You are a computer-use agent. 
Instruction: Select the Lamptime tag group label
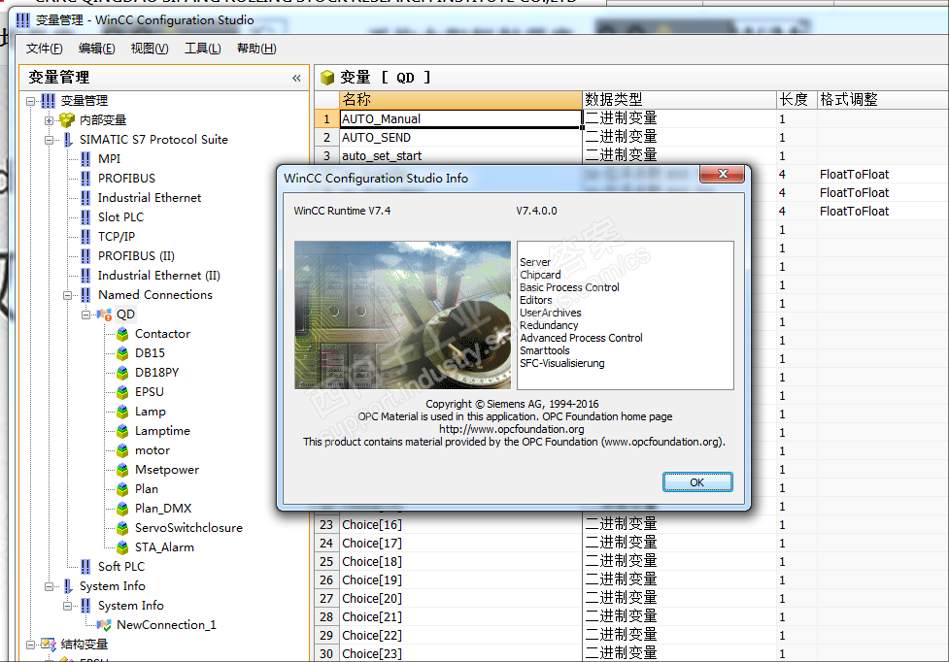[x=163, y=431]
